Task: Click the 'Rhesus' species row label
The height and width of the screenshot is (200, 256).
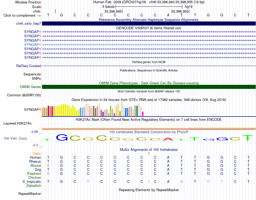Action: coord(35,161)
